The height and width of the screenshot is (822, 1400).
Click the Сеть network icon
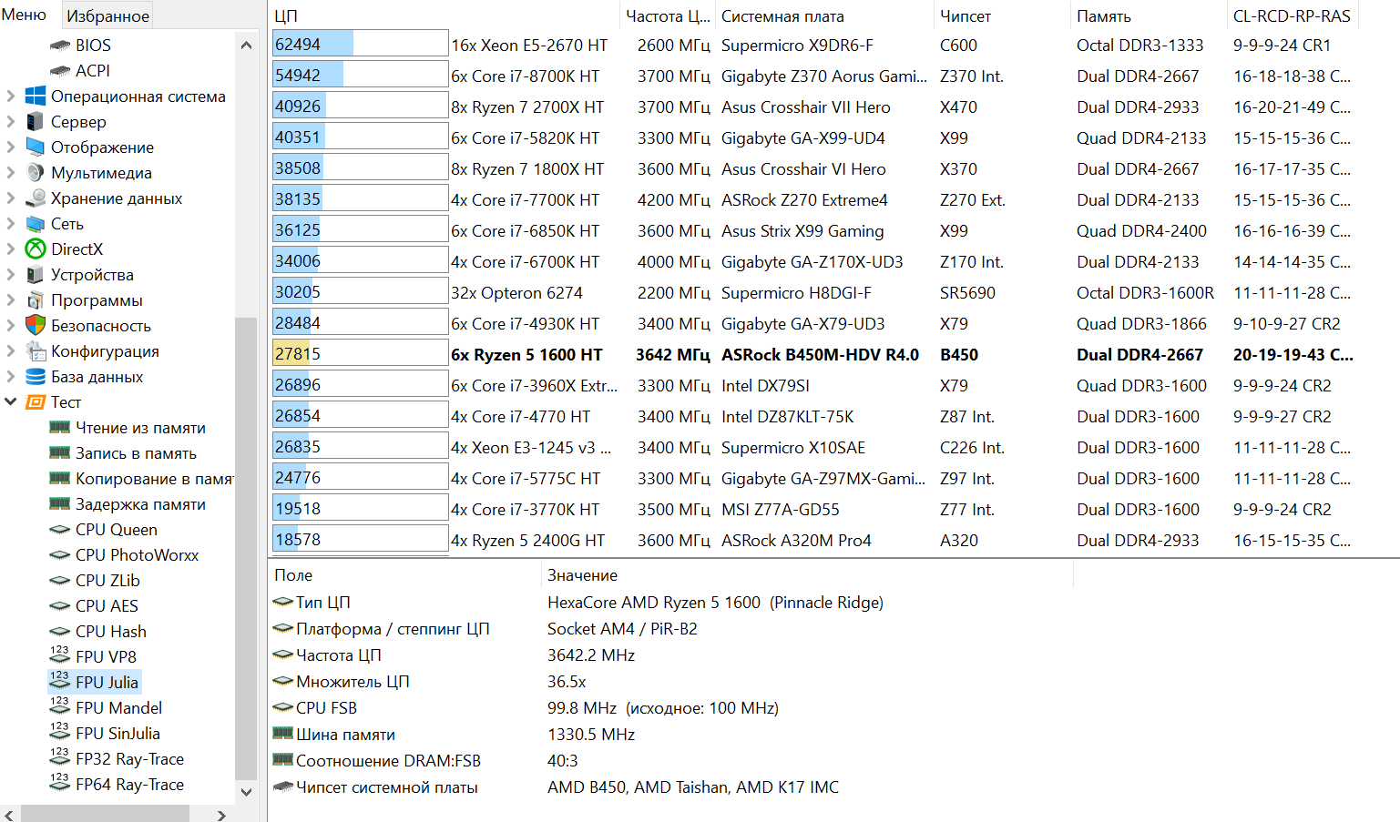click(x=36, y=224)
